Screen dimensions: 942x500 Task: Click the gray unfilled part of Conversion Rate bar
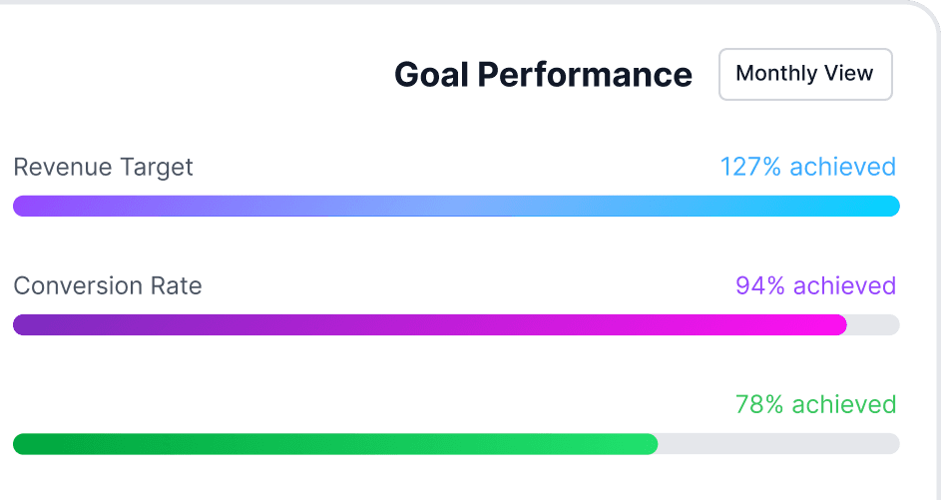point(874,325)
